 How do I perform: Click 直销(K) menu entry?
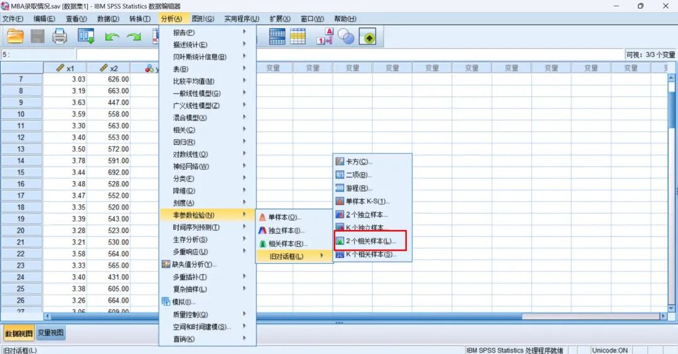208,339
